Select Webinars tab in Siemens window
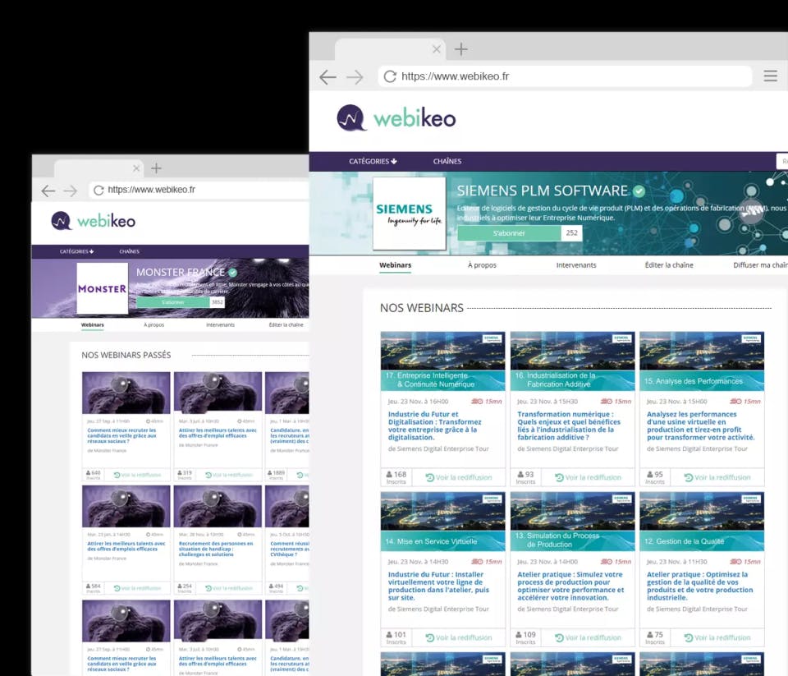Image resolution: width=788 pixels, height=676 pixels. click(x=395, y=265)
